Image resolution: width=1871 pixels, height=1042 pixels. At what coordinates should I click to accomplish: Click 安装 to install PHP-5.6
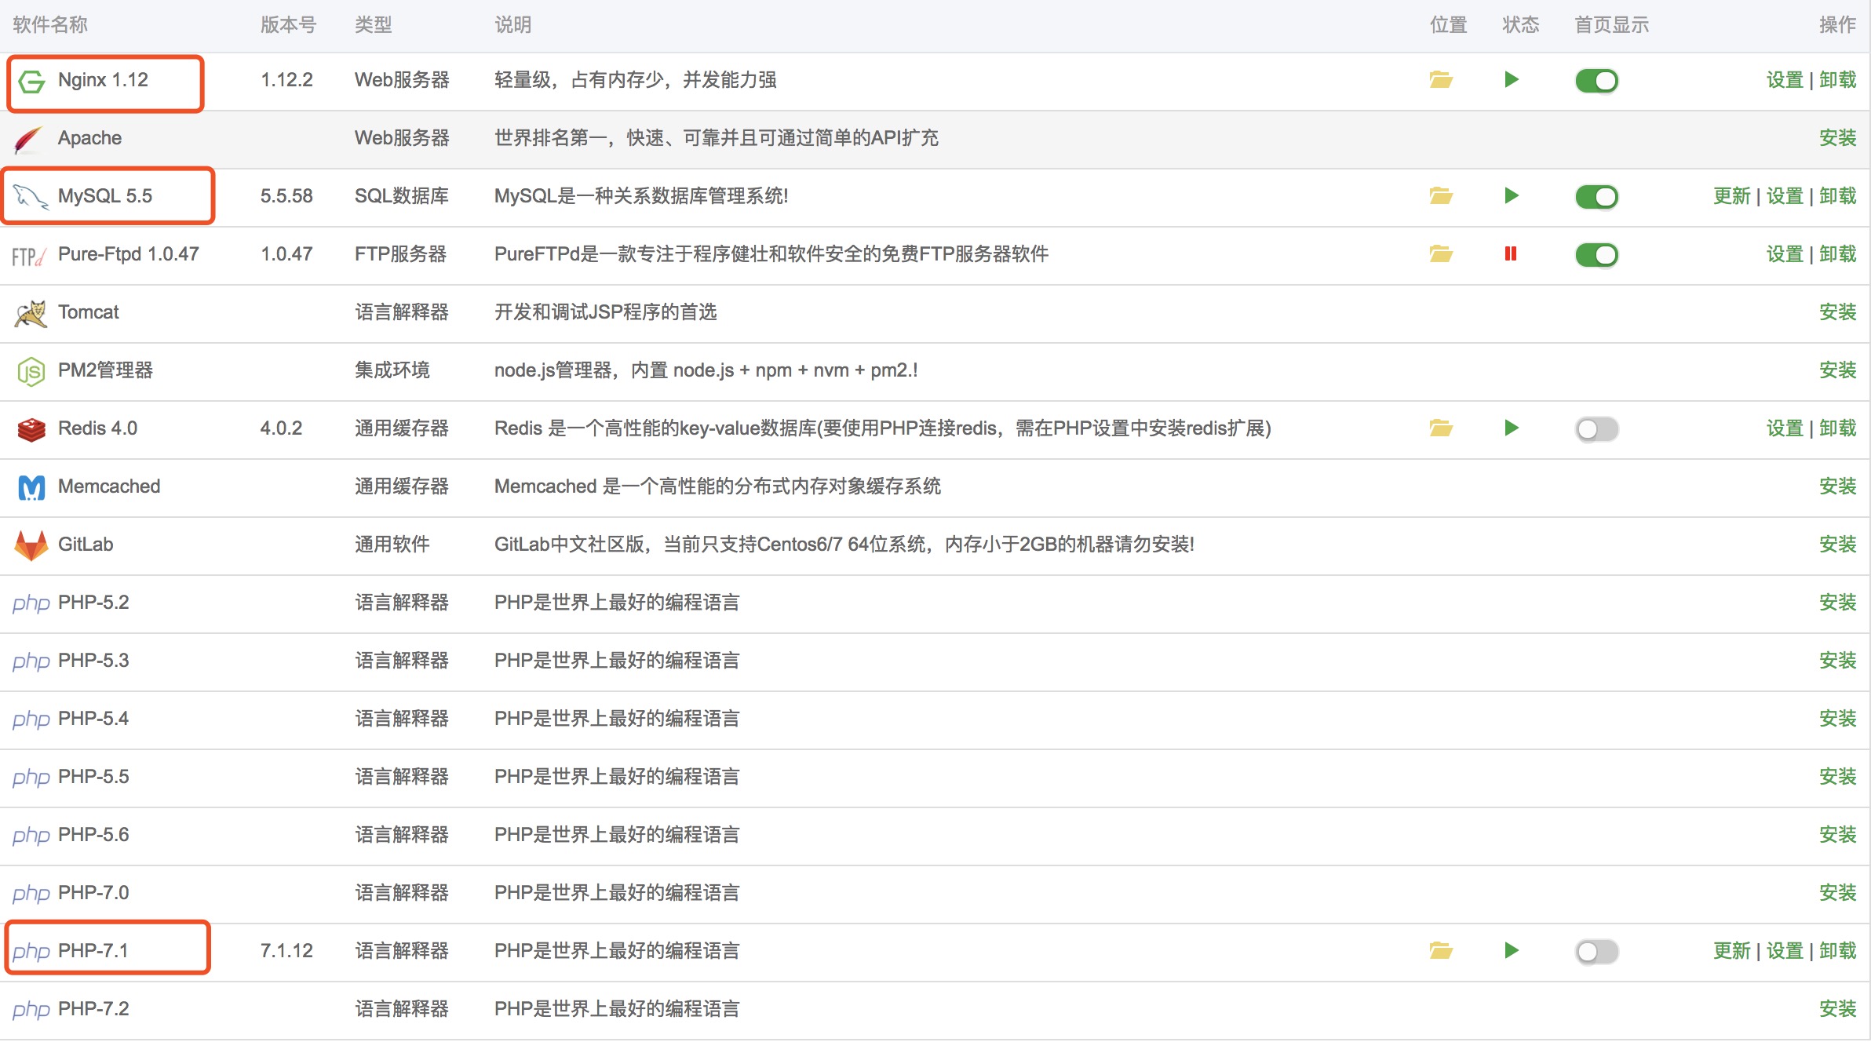coord(1838,835)
